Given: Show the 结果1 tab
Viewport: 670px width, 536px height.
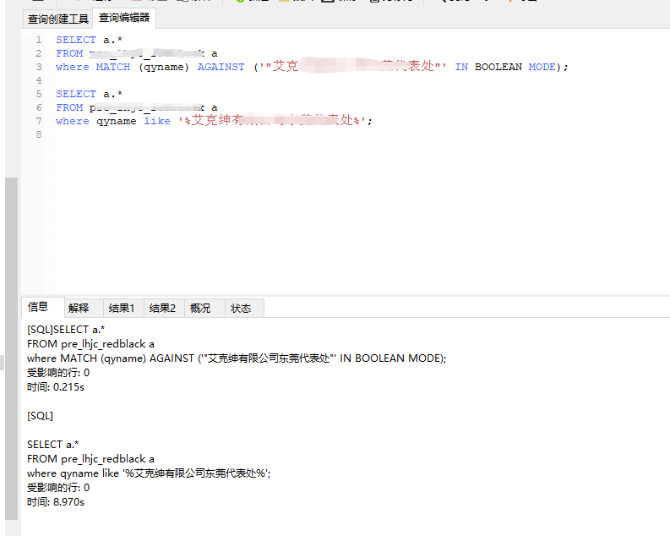Looking at the screenshot, I should tap(122, 309).
